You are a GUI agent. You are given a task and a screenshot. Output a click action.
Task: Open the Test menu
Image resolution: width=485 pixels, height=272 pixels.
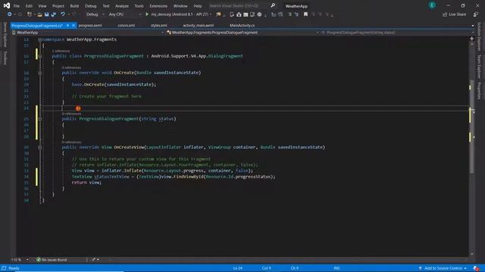click(106, 6)
